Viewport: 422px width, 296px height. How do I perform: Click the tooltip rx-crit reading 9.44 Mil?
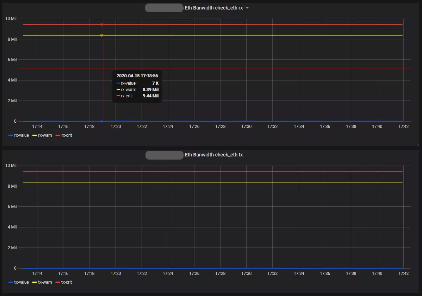point(150,96)
